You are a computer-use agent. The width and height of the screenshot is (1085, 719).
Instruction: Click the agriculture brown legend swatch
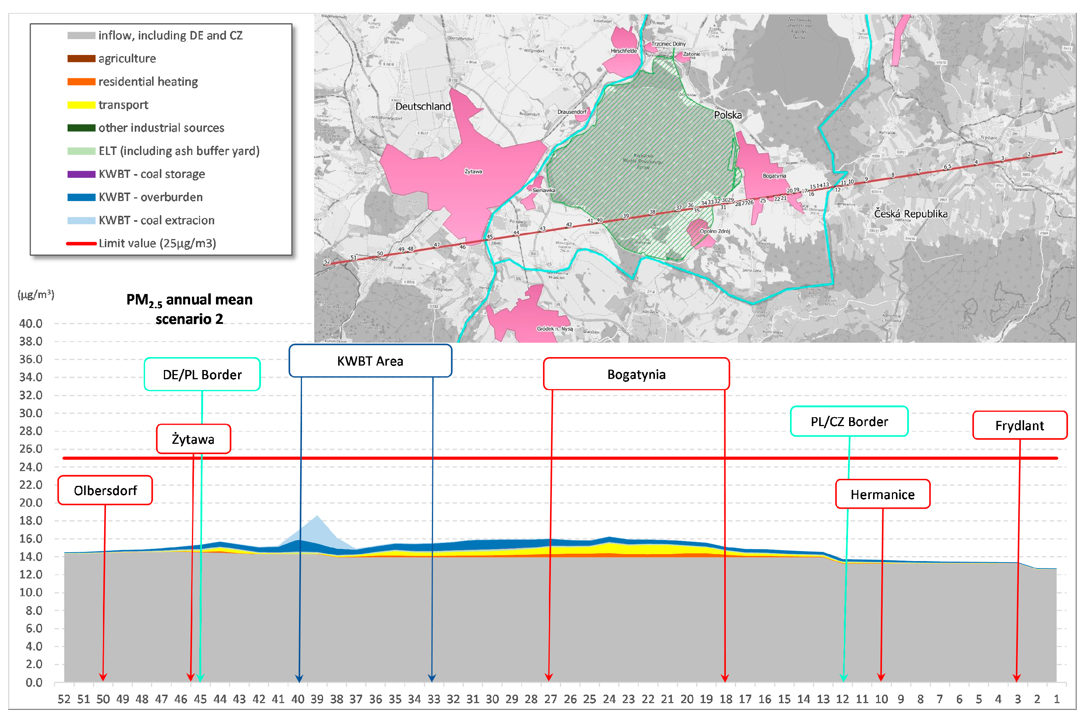(x=81, y=59)
